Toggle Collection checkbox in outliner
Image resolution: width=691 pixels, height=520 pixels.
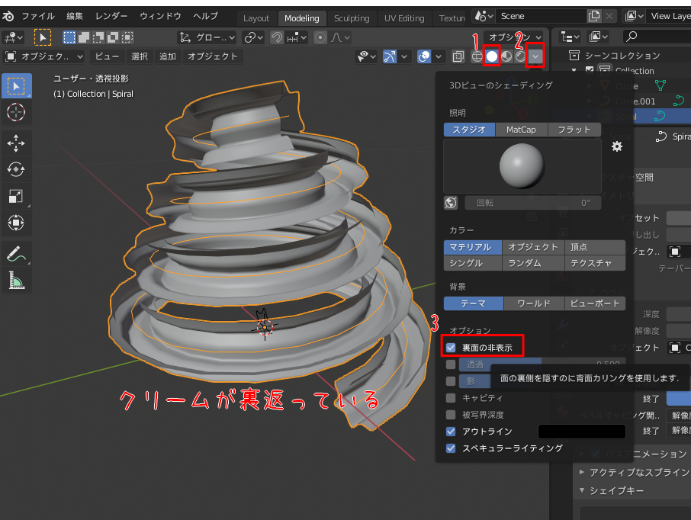click(x=590, y=70)
